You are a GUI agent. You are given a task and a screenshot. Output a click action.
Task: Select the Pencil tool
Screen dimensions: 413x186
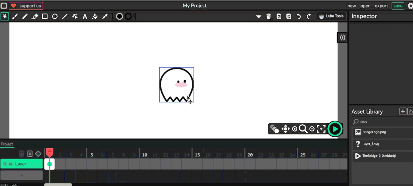click(x=25, y=17)
